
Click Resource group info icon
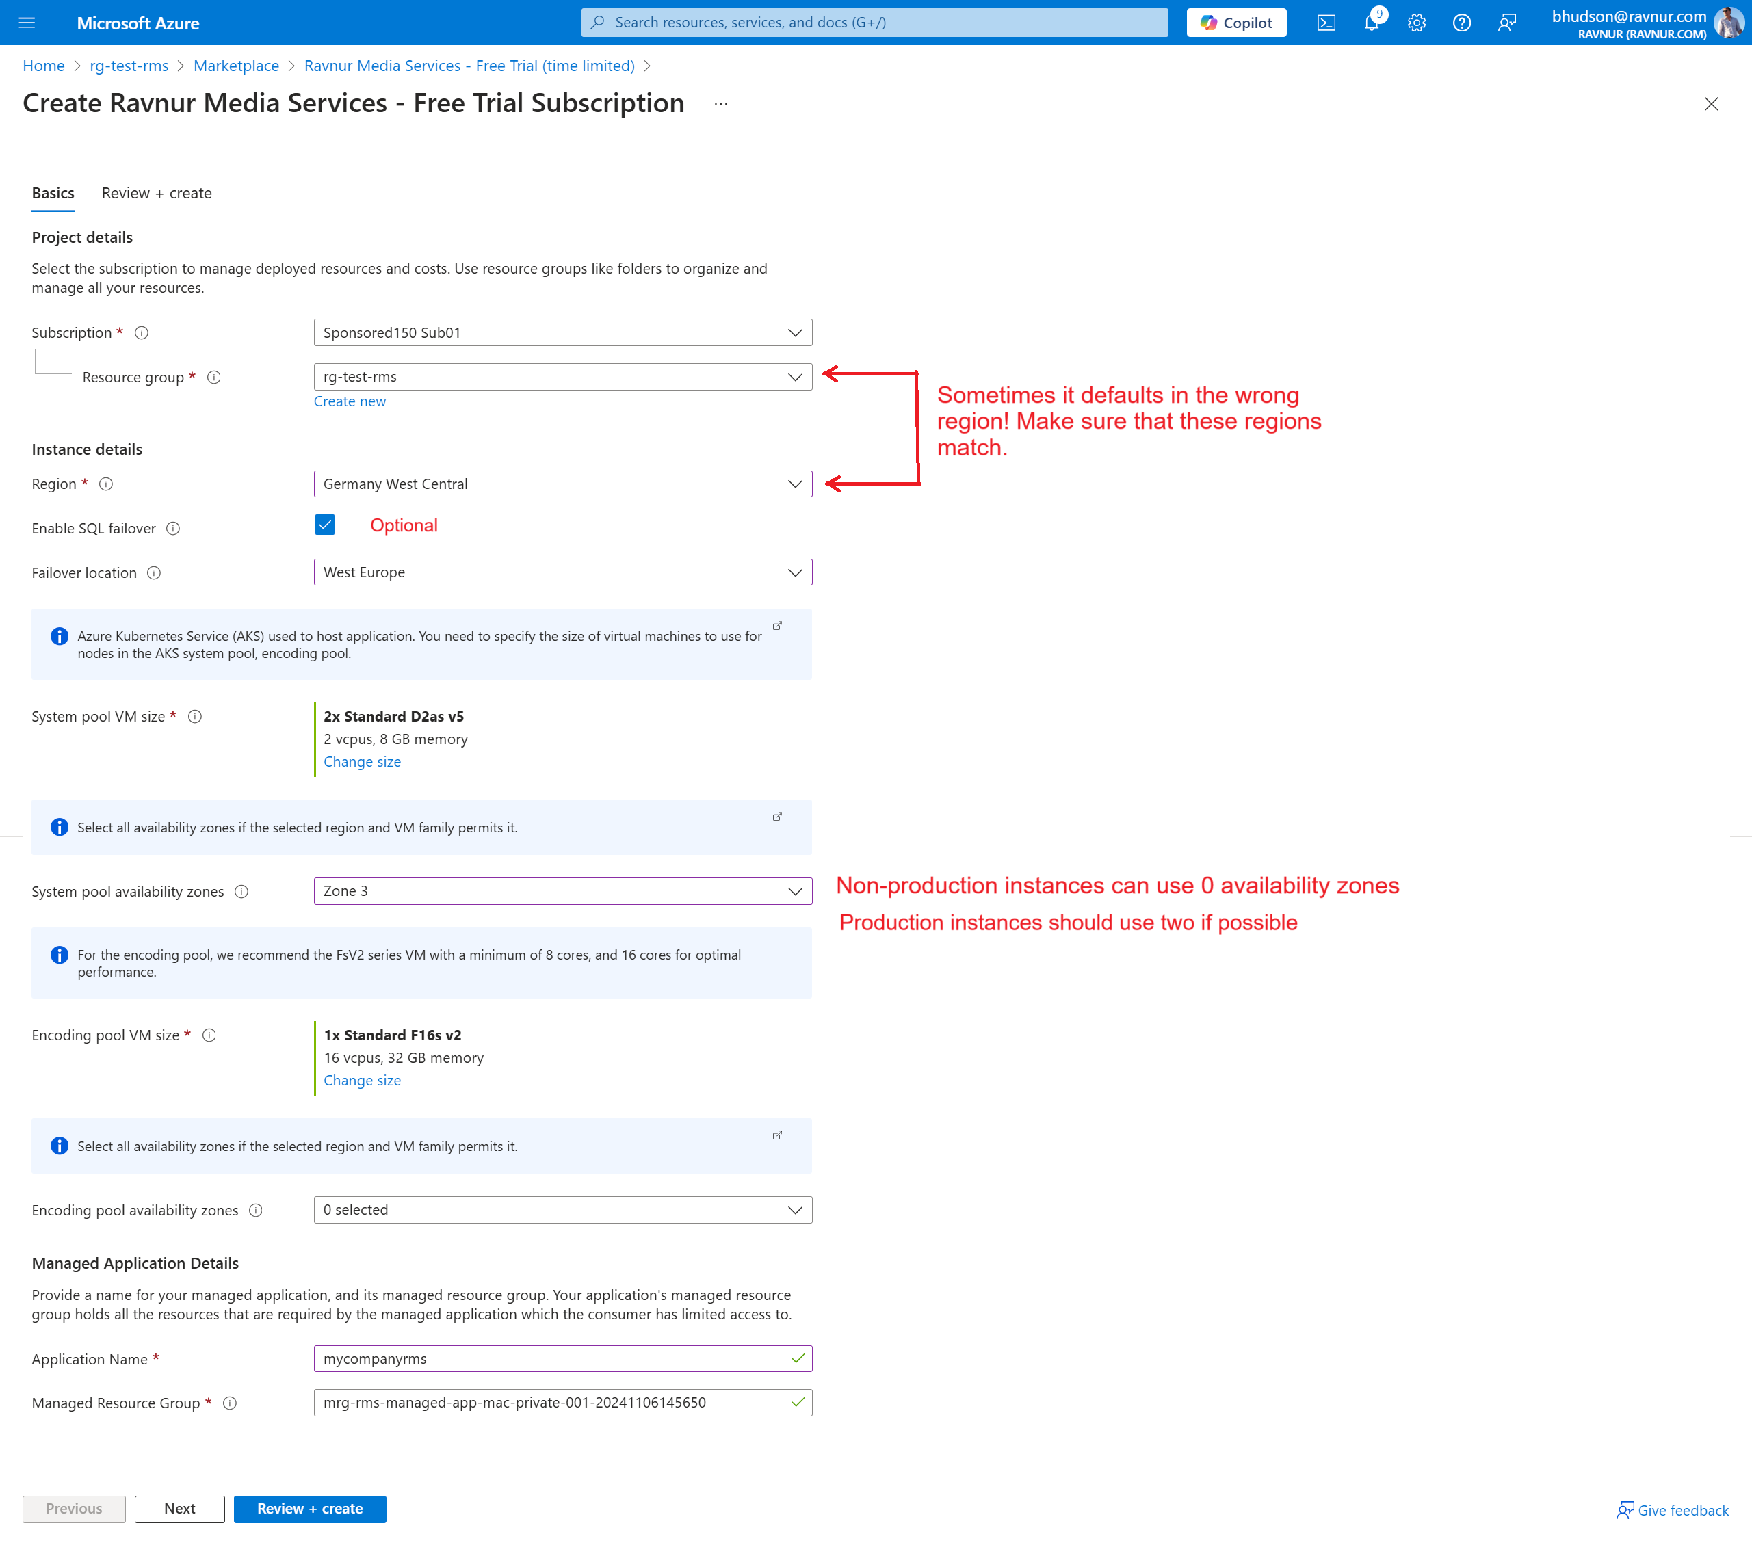click(x=214, y=377)
